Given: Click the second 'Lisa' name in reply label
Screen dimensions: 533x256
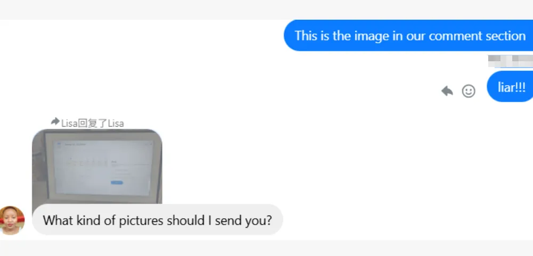Looking at the screenshot, I should [x=116, y=123].
